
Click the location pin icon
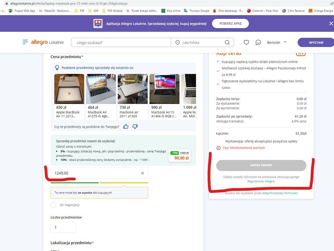point(178,43)
